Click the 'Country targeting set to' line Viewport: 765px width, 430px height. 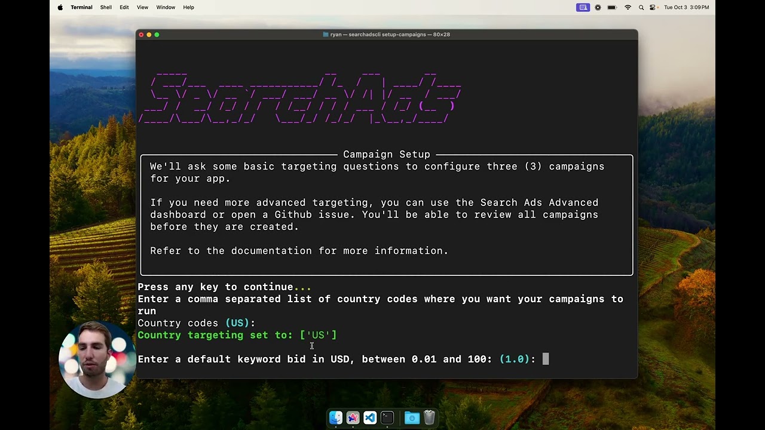pyautogui.click(x=237, y=335)
